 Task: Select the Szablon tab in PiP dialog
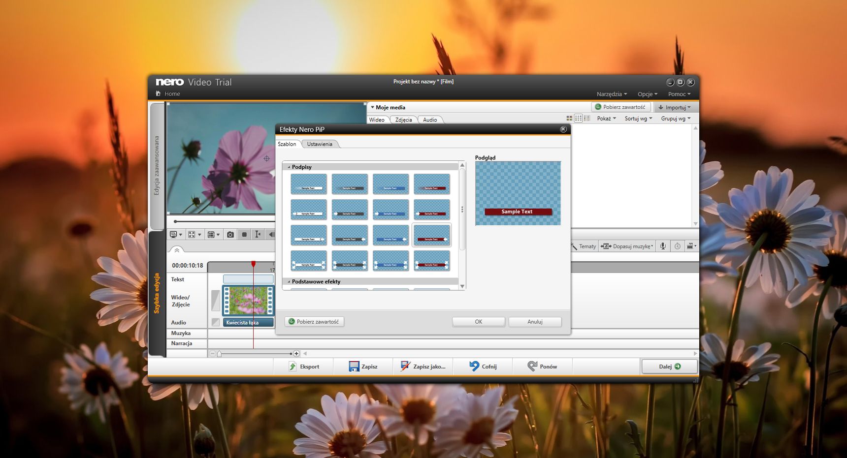pos(287,144)
